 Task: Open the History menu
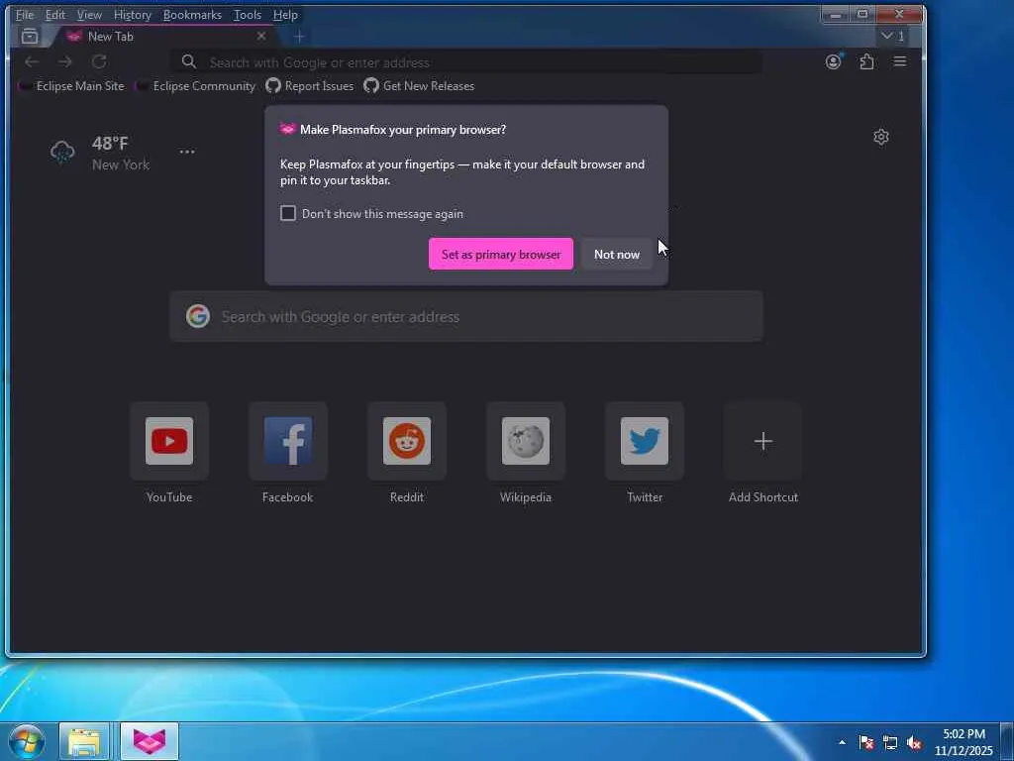pos(132,14)
